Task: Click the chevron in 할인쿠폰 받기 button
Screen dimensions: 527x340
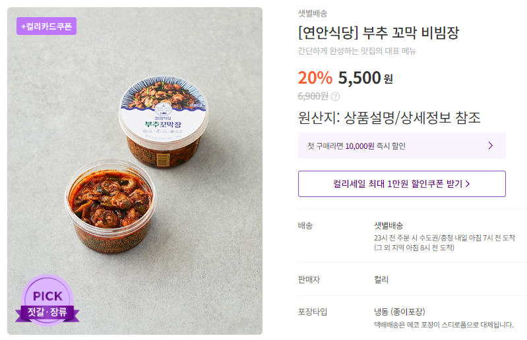Action: (468, 184)
